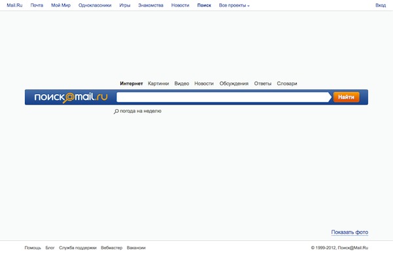Focus the search query input field
This screenshot has height=269, width=393.
pyautogui.click(x=224, y=97)
